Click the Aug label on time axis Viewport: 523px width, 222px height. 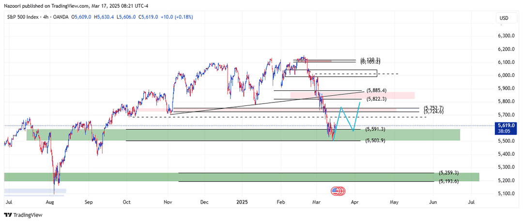50,202
